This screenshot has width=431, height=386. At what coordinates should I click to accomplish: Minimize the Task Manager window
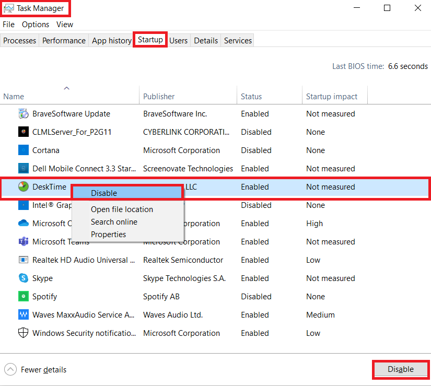click(357, 8)
